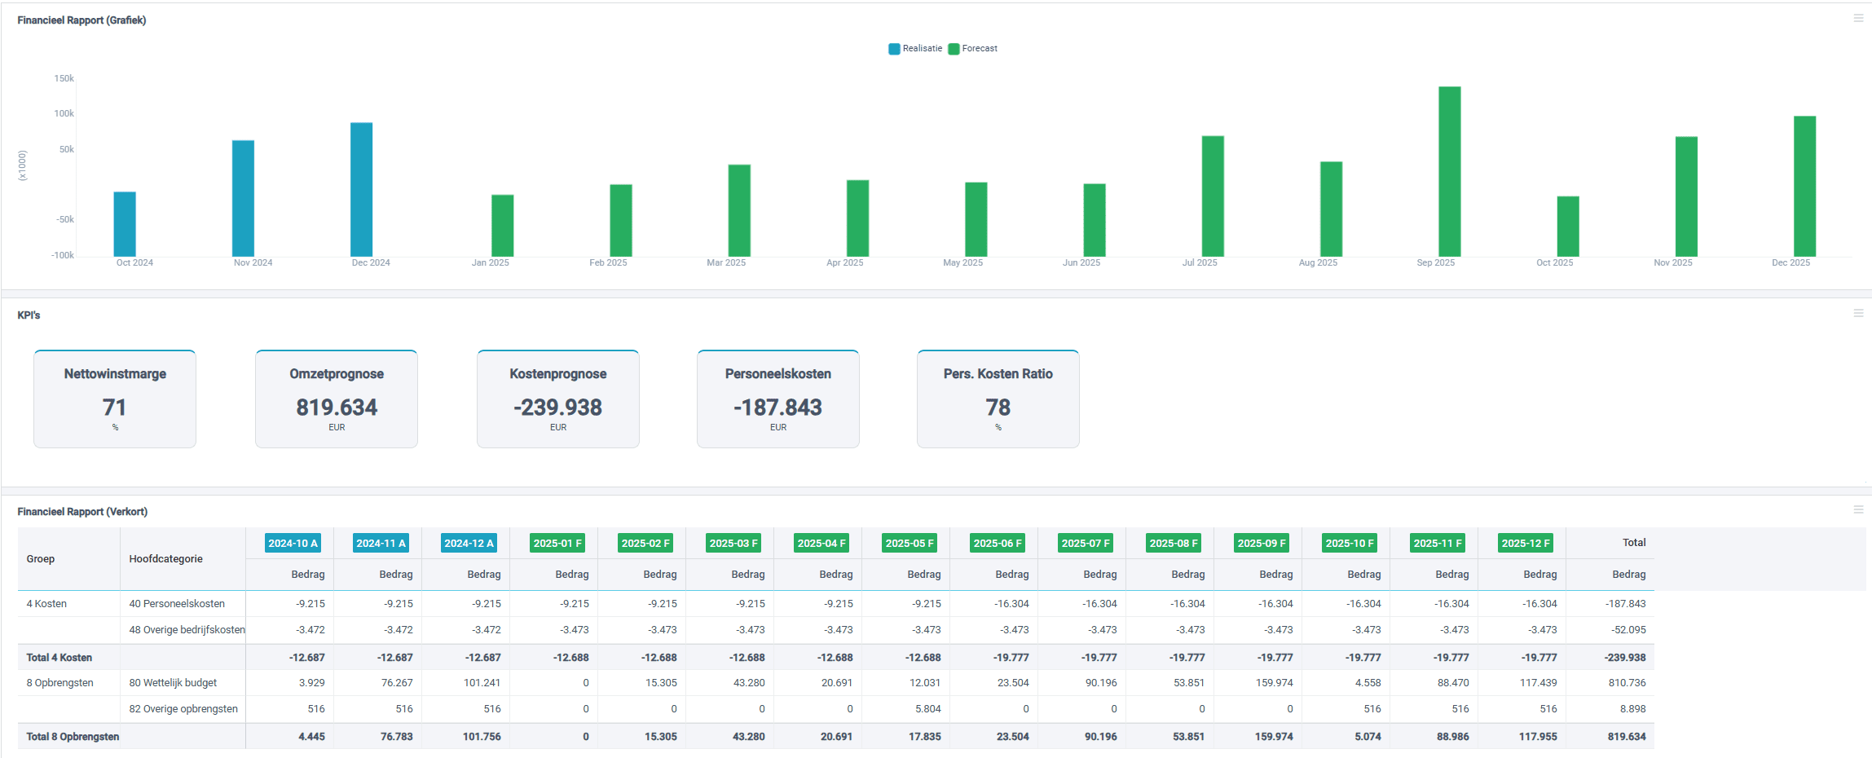The image size is (1872, 758).
Task: Open the Personeelskosten KPI card
Action: click(778, 399)
